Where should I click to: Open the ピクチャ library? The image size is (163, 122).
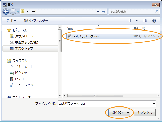pos(21,73)
